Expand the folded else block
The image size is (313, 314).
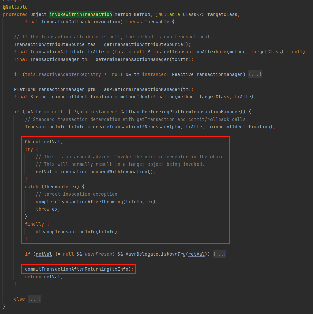[34, 299]
